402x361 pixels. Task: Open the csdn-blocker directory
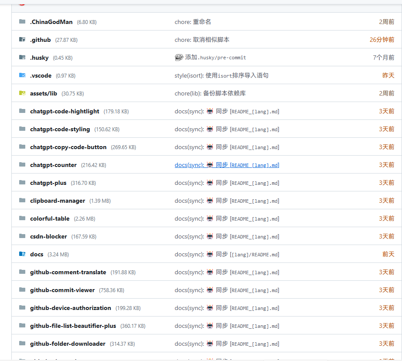point(48,236)
